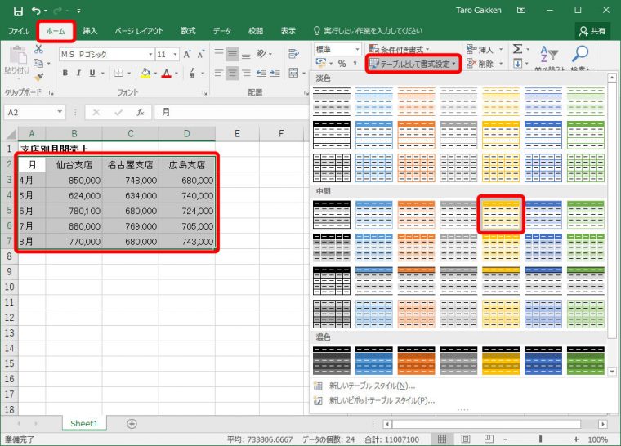This screenshot has height=446, width=621.
Task: Select the ホーム ribbon tab
Action: [56, 31]
